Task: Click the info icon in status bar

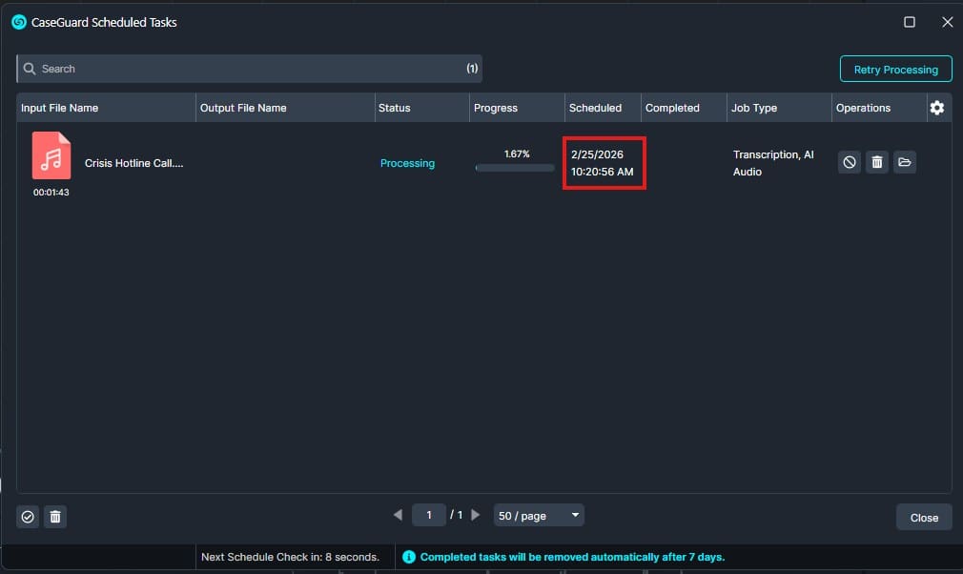Action: tap(409, 557)
